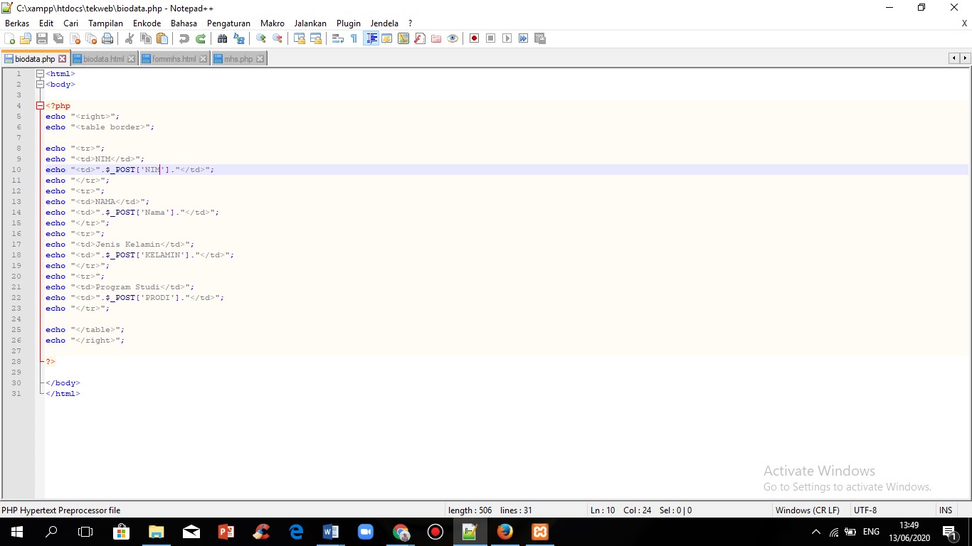The image size is (972, 546).
Task: Click the Paste clipboard icon
Action: 162,38
